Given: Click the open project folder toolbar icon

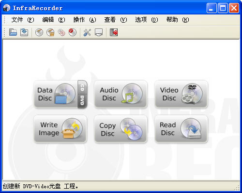Looking at the screenshot, I should [13, 32].
